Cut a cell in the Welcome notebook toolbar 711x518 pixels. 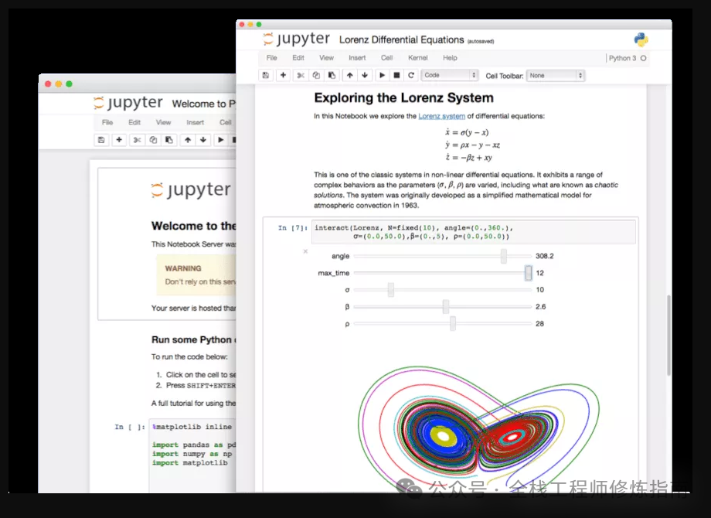pyautogui.click(x=137, y=140)
